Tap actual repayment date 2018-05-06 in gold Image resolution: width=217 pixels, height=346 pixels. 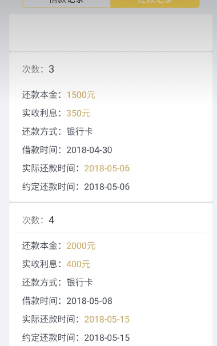tap(107, 168)
